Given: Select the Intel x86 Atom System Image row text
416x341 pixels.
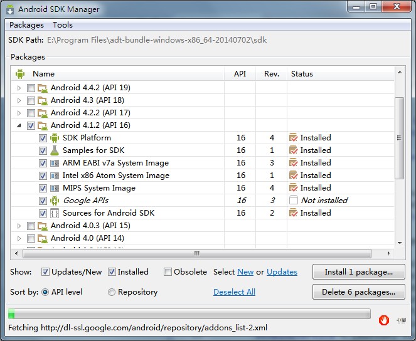Looking at the screenshot, I should 116,176.
